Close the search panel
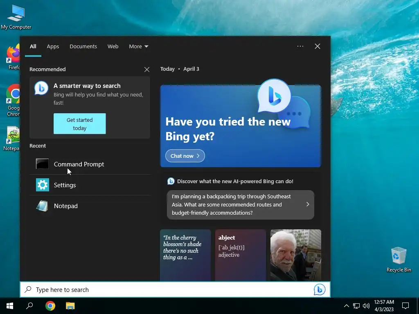 [317, 46]
